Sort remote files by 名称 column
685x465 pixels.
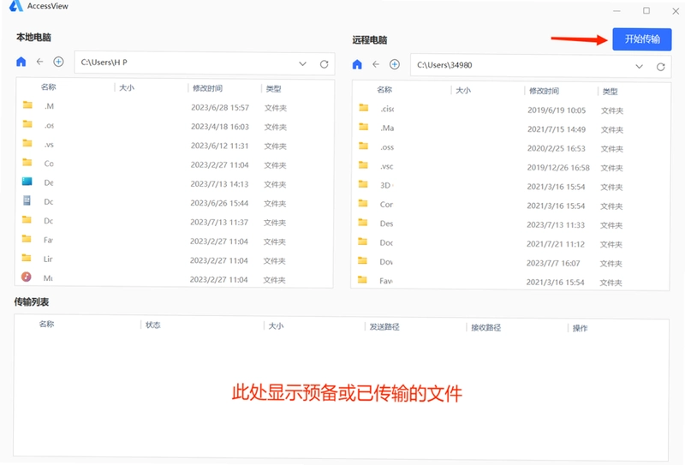(384, 90)
